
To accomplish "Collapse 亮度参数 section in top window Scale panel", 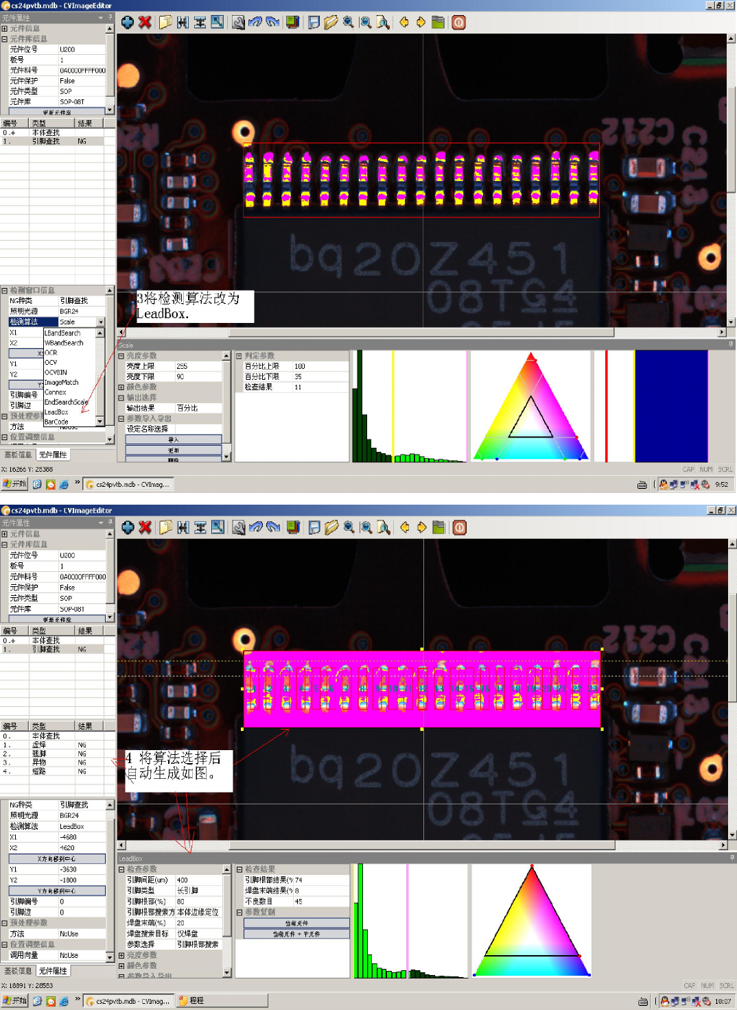I will pos(121,356).
